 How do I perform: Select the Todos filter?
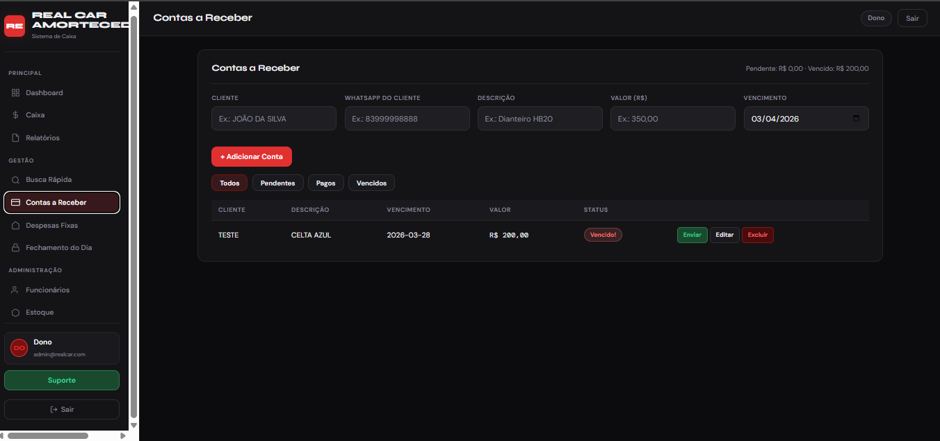229,183
